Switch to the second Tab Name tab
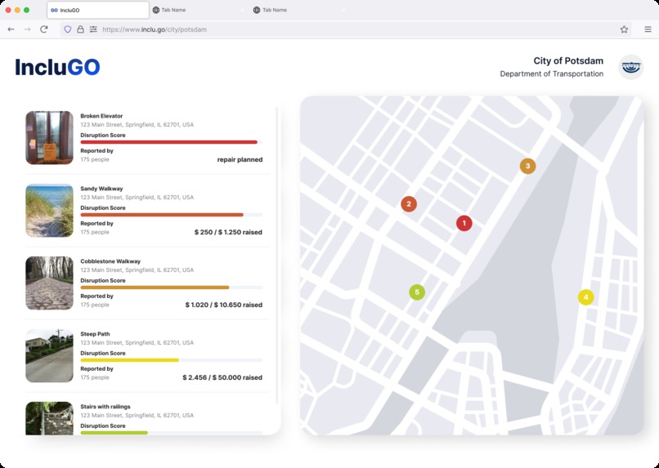Viewport: 659px width, 468px height. pos(199,10)
